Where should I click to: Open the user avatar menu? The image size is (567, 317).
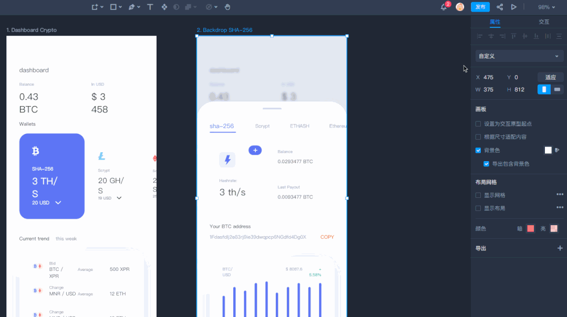point(460,7)
